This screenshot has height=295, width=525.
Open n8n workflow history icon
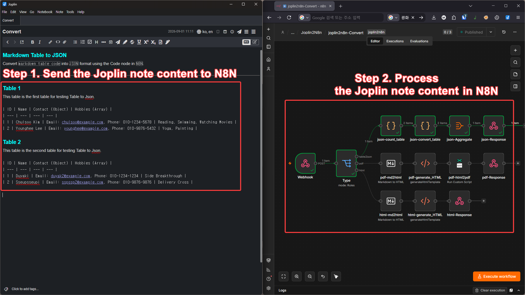[x=504, y=32]
